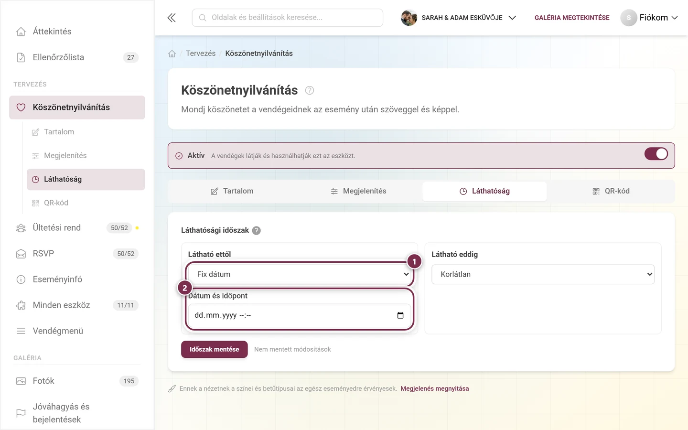Click the help icon beside Láthatósági időszak
This screenshot has width=688, height=430.
coord(257,230)
